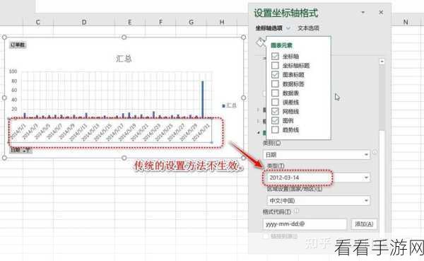The height and width of the screenshot is (261, 424).
Task: Select column G header
Action: click(192, 22)
